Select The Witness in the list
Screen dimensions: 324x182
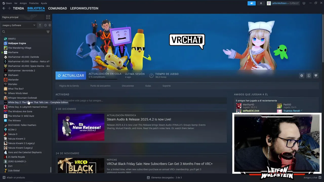(x=14, y=121)
